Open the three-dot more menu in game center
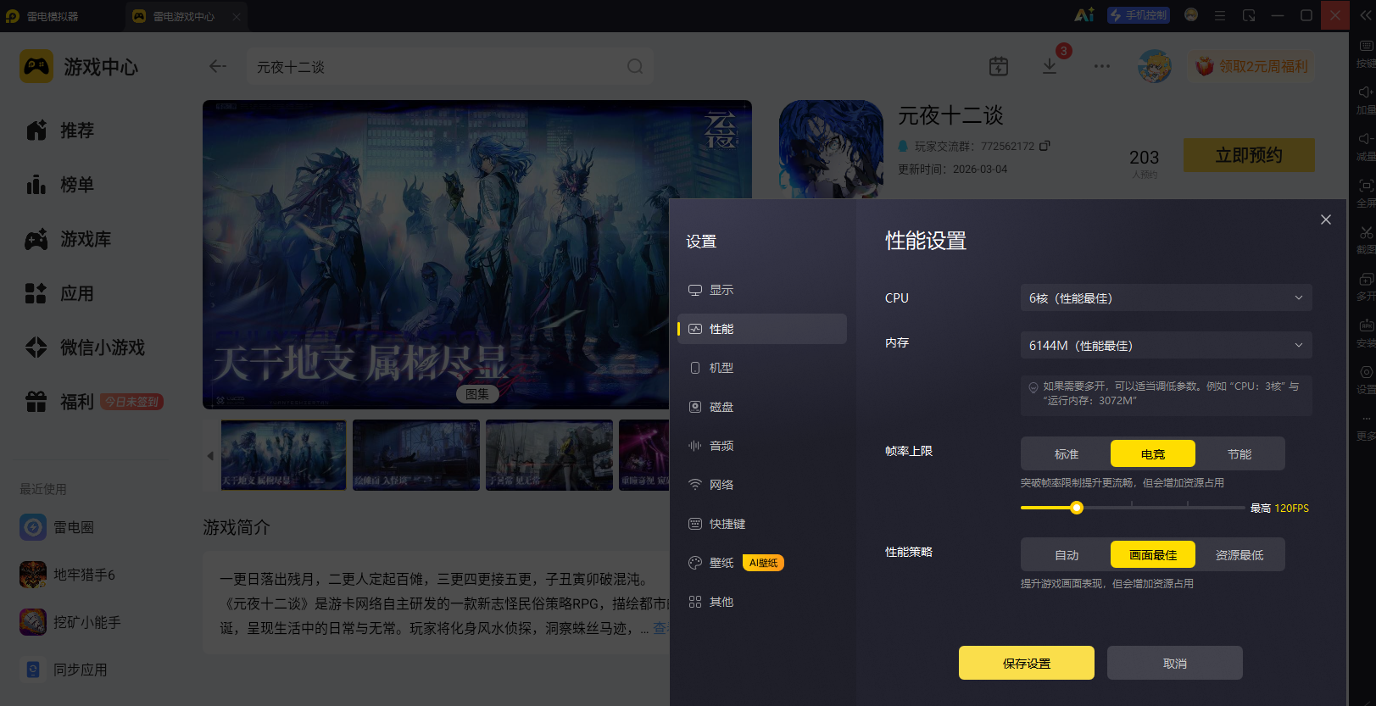 click(x=1102, y=66)
